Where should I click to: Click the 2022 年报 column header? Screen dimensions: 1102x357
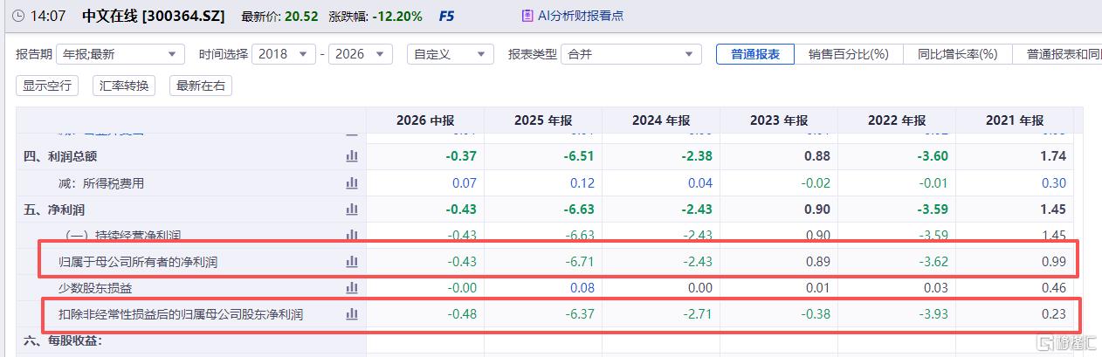coord(897,120)
